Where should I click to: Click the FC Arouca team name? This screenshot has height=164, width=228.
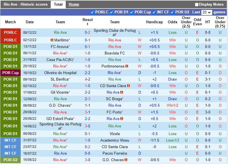point(59,47)
